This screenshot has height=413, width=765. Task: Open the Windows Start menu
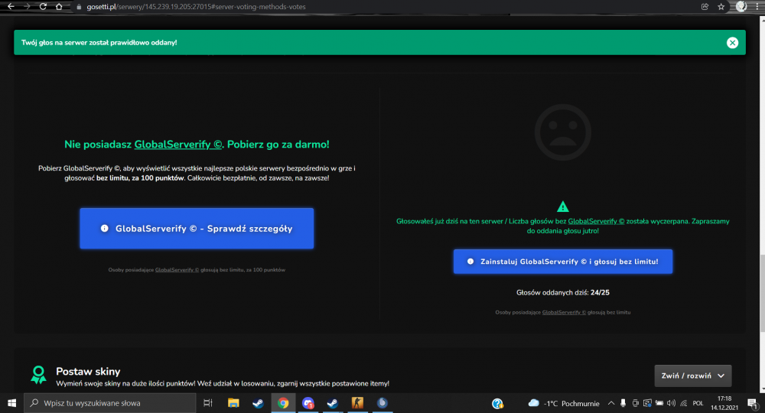(x=11, y=403)
